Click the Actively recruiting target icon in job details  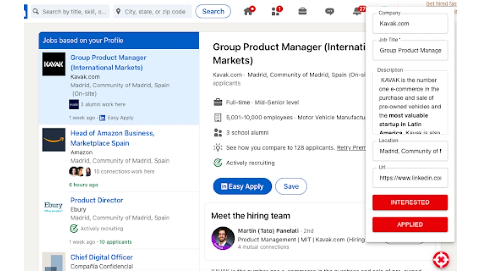(218, 163)
